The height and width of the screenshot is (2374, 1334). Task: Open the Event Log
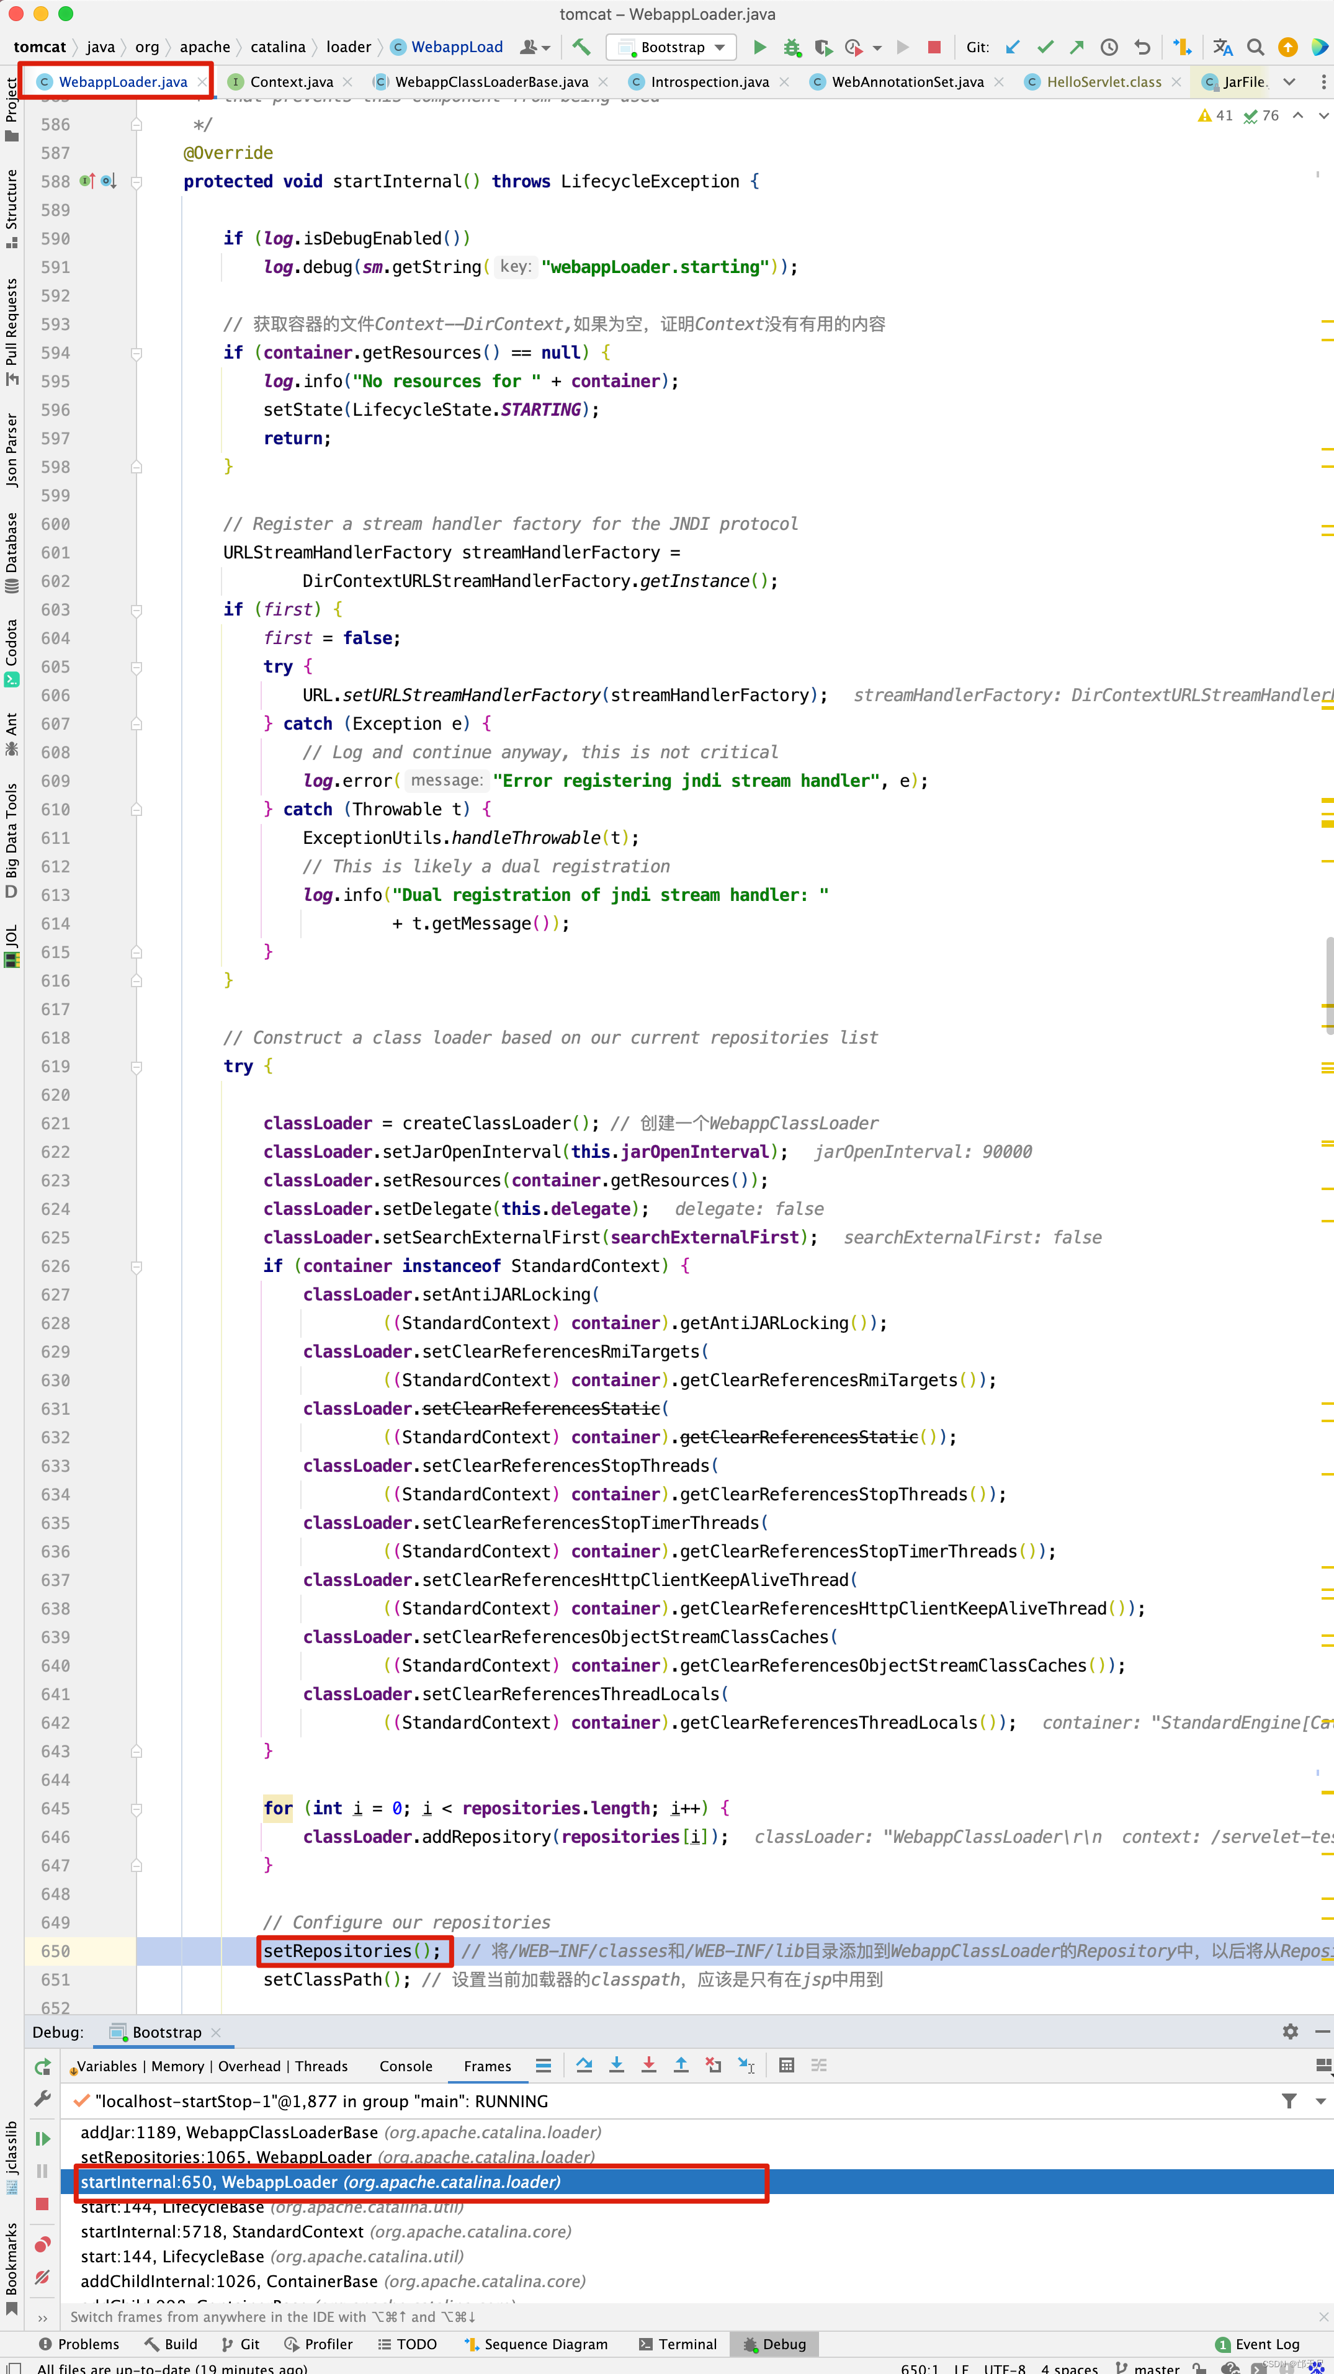(1256, 2344)
